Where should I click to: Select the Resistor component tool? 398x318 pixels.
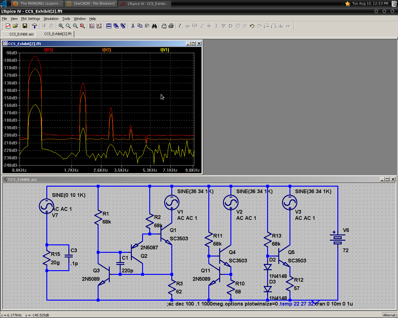coord(202,26)
